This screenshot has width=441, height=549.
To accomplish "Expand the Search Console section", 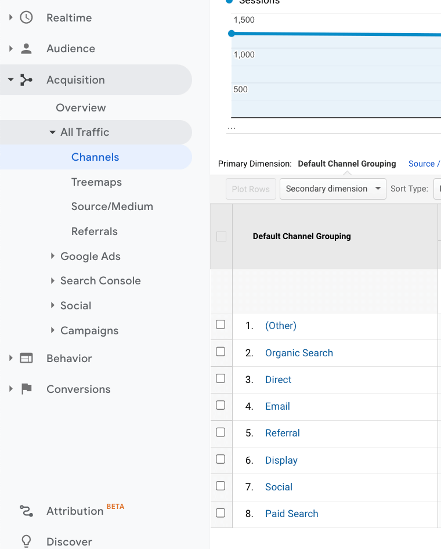I will coord(53,281).
